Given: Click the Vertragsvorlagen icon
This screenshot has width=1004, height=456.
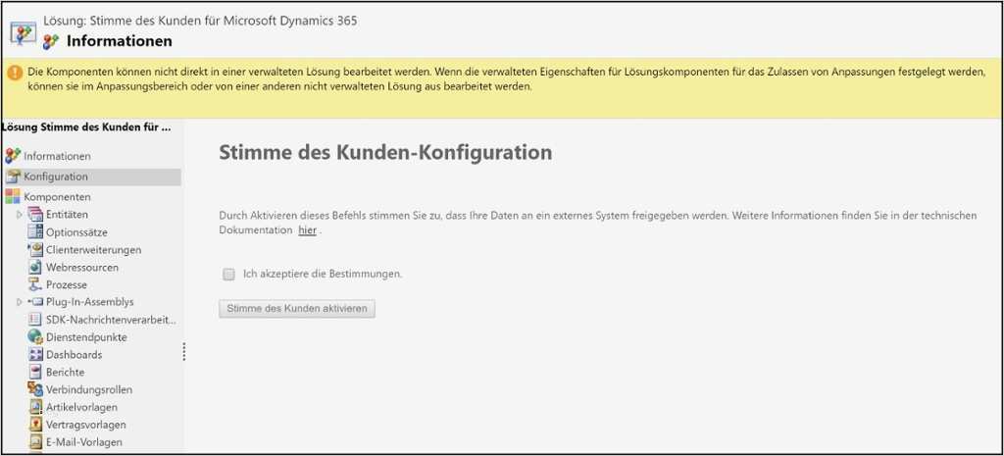Looking at the screenshot, I should pyautogui.click(x=35, y=424).
